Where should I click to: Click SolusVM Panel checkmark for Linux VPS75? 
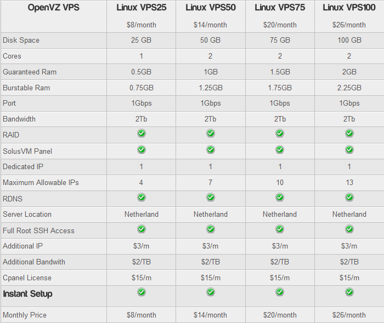click(x=280, y=149)
